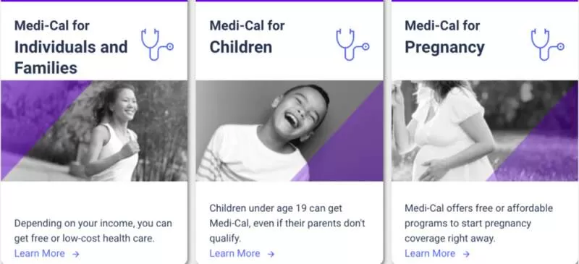Select the laughing child photo
This screenshot has height=264, width=579.
[289, 131]
